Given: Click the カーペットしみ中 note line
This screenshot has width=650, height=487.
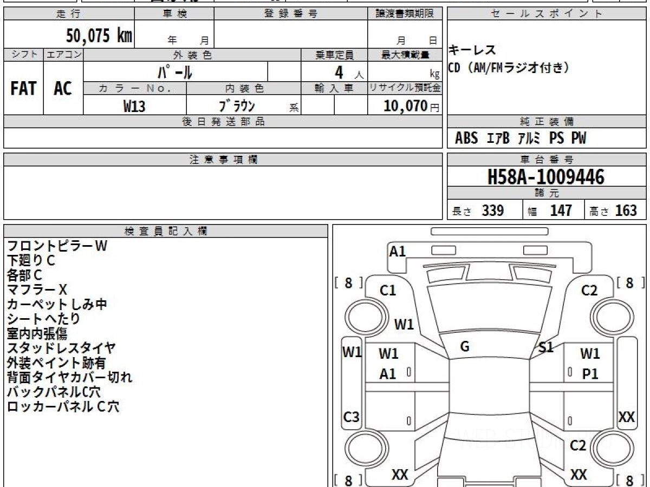Looking at the screenshot, I should [x=57, y=305].
